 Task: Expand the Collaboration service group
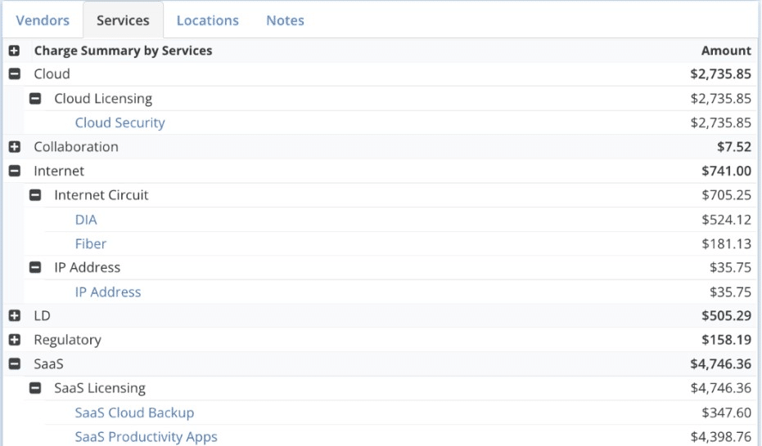[14, 147]
